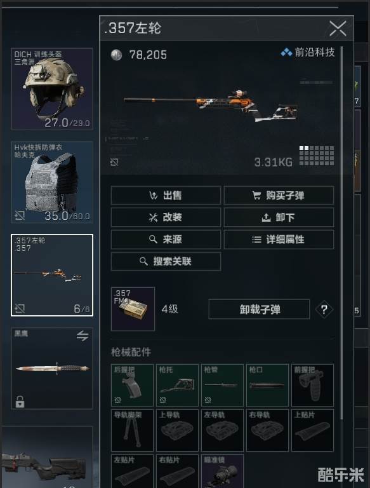370x488 pixels.
Task: Toggle the lock icon on knife slot
Action: click(x=20, y=402)
